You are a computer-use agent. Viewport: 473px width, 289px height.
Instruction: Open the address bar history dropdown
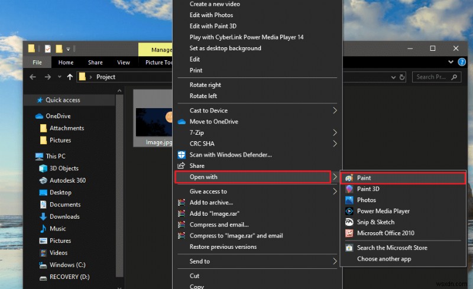[x=393, y=77]
